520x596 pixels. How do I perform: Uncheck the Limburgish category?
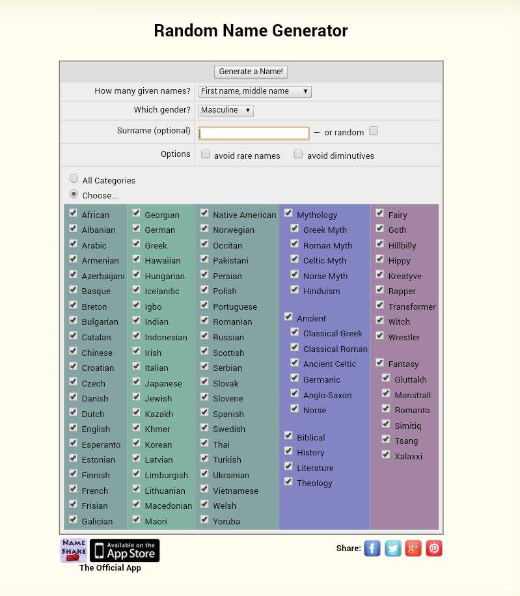[137, 474]
